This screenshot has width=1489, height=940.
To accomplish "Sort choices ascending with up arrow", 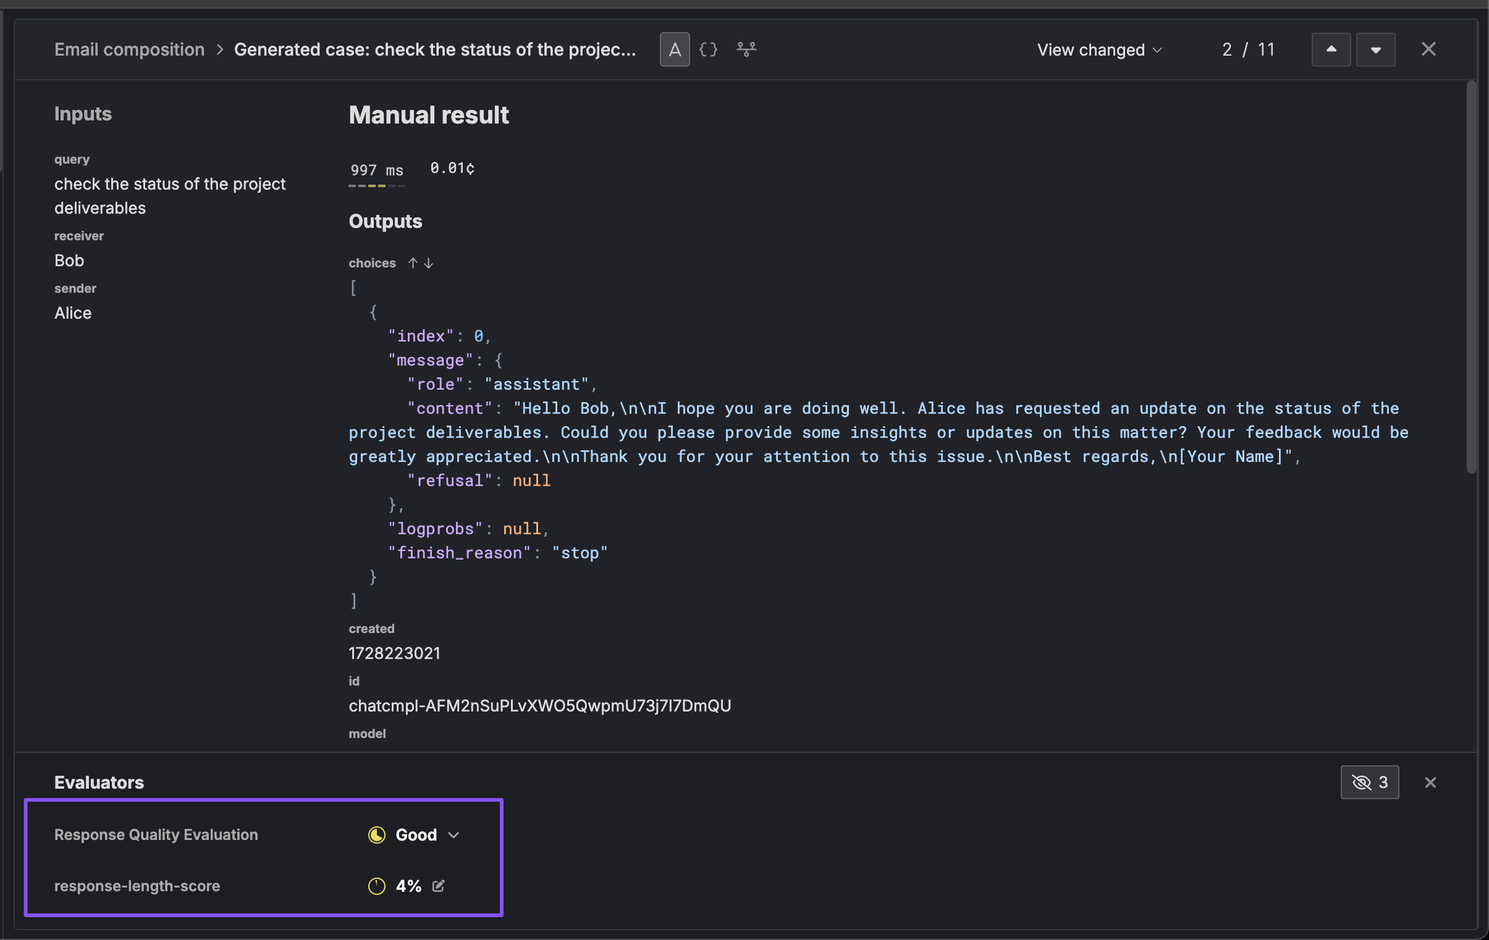I will coord(413,263).
